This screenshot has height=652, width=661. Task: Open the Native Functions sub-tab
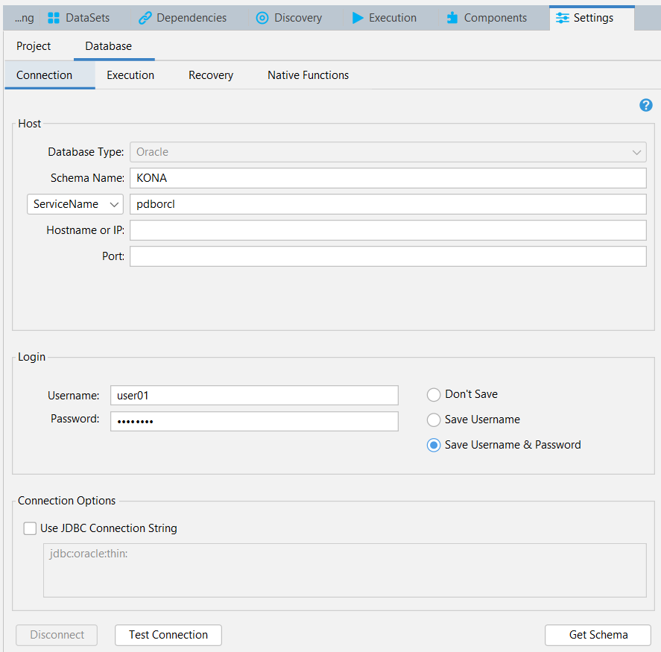pyautogui.click(x=309, y=75)
